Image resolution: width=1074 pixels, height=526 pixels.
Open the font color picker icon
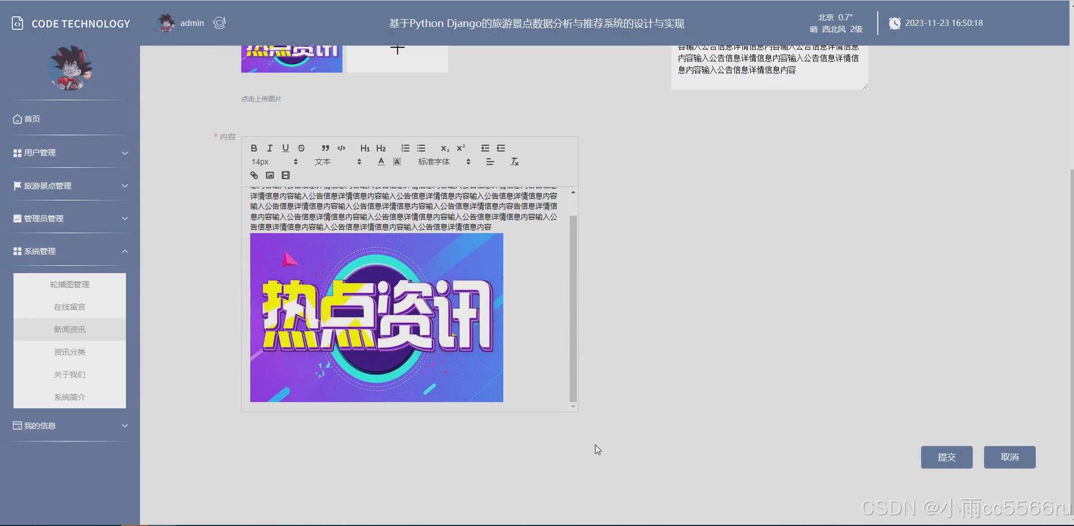pyautogui.click(x=381, y=161)
